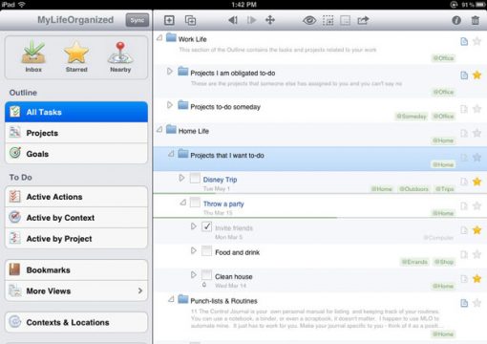Open note icon for Work Life
This screenshot has height=344, width=487.
point(464,41)
